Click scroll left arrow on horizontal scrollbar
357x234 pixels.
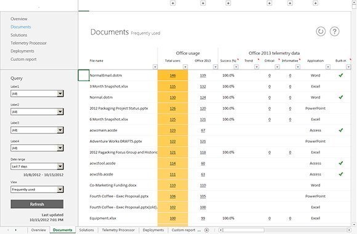220,230
